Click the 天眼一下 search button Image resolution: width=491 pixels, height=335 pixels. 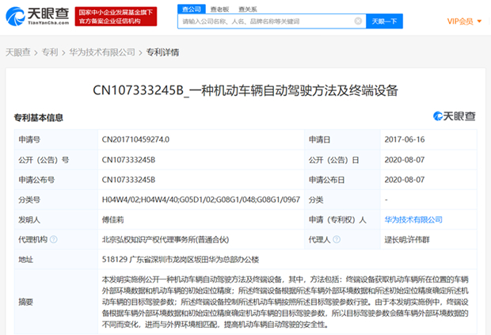pyautogui.click(x=384, y=21)
